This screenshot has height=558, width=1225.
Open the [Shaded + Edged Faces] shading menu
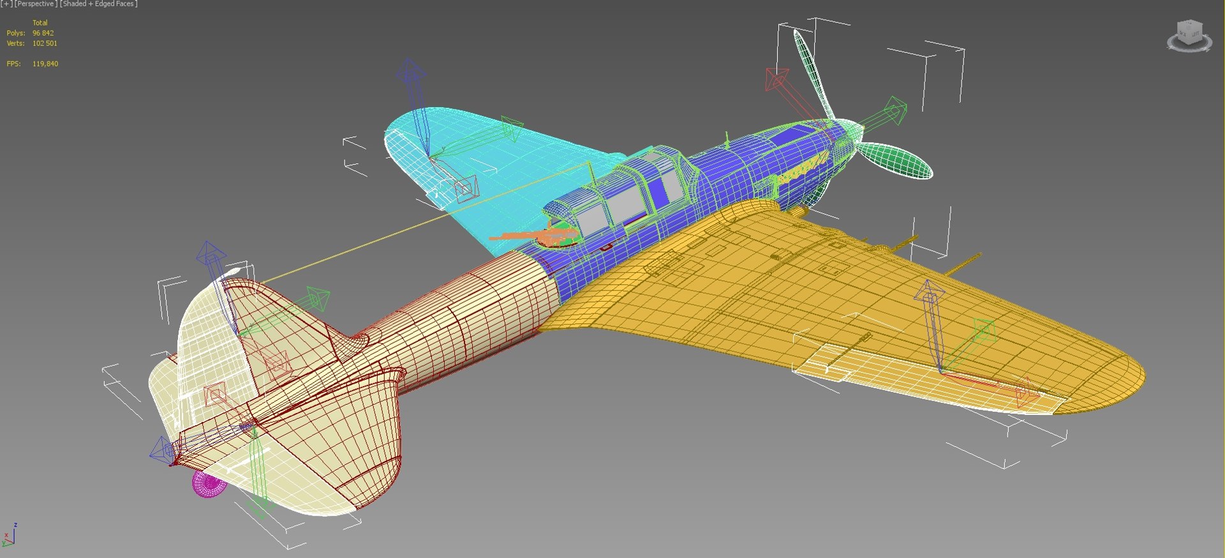(98, 4)
